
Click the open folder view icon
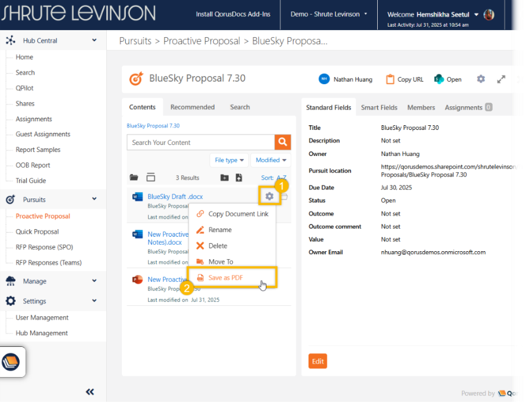tap(134, 178)
